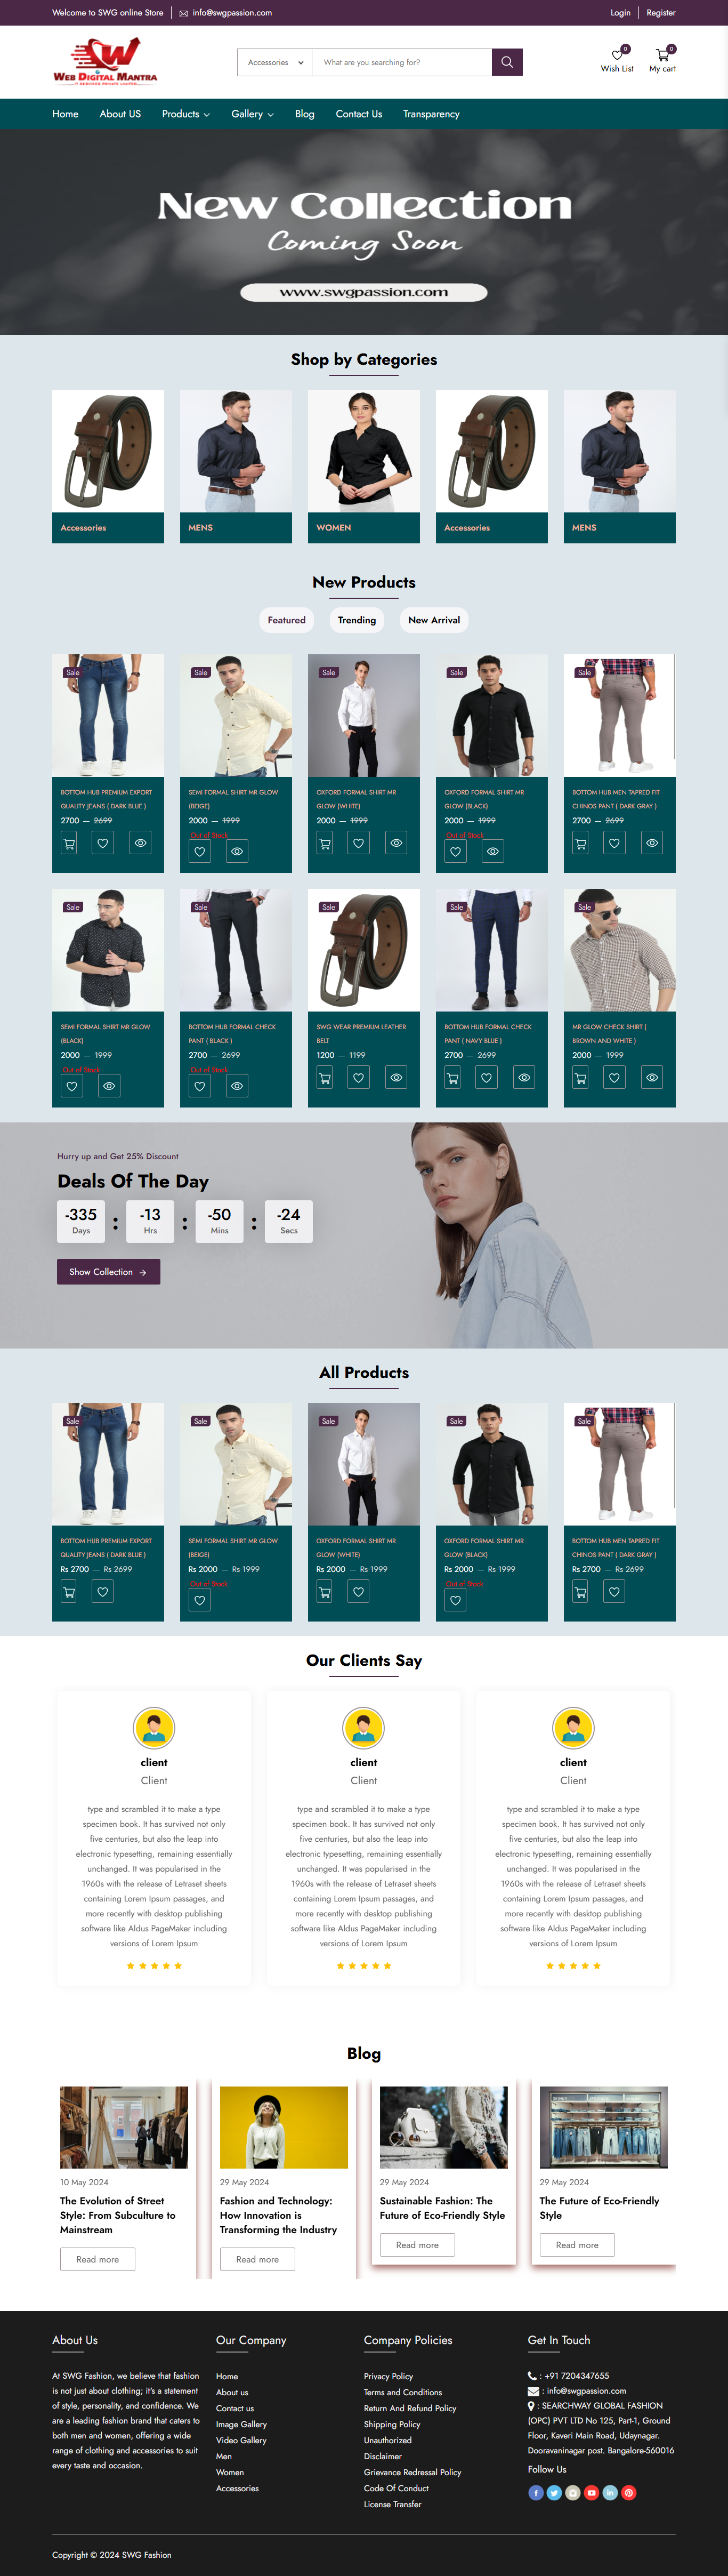Click the Show Collection button
Image resolution: width=728 pixels, height=2576 pixels.
[108, 1272]
